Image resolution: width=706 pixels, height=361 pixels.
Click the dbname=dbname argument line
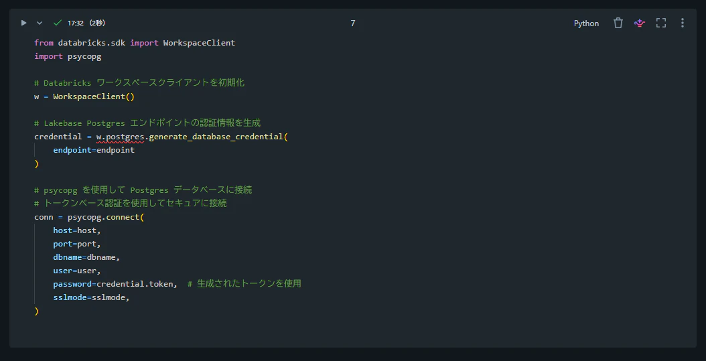(86, 257)
